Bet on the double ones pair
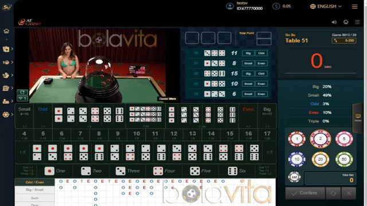Image resolution: width=367 pixels, height=206 pixels. pos(58,114)
